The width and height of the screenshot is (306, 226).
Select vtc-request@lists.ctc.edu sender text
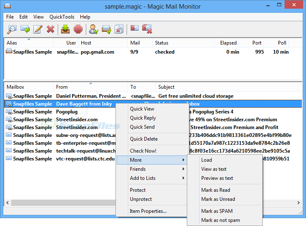pos(85,159)
